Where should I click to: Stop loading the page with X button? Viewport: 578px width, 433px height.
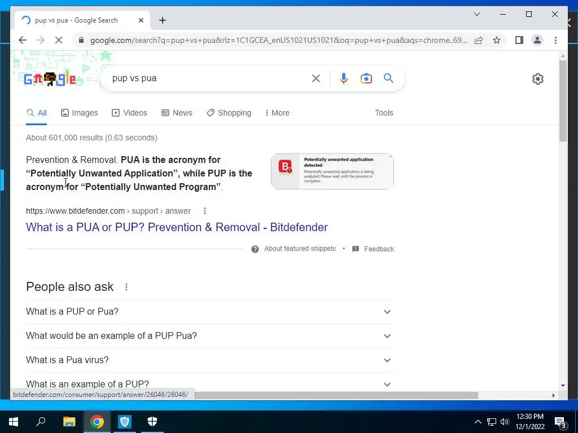point(59,40)
